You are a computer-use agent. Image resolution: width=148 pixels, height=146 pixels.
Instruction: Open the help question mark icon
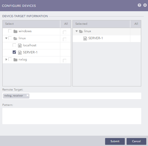tap(139, 5)
